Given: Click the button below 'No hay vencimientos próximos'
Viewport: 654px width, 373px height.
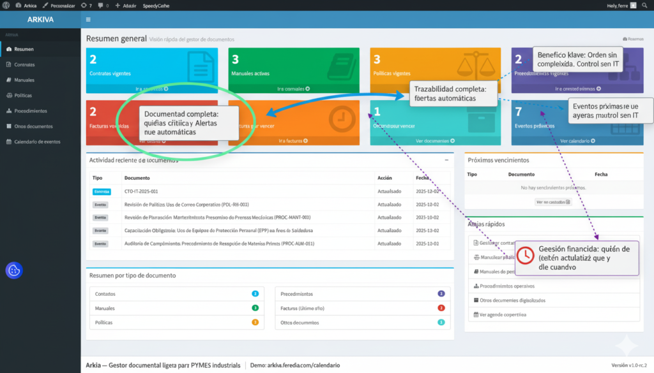Looking at the screenshot, I should 553,202.
